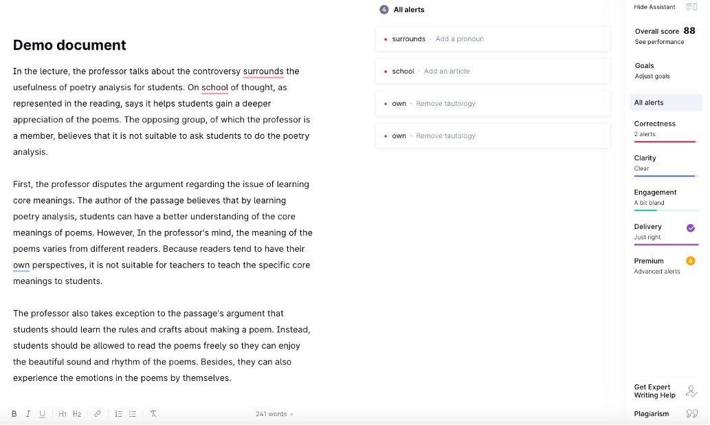Create a bulleted list
Screen dimensions: 710x425
click(x=132, y=414)
